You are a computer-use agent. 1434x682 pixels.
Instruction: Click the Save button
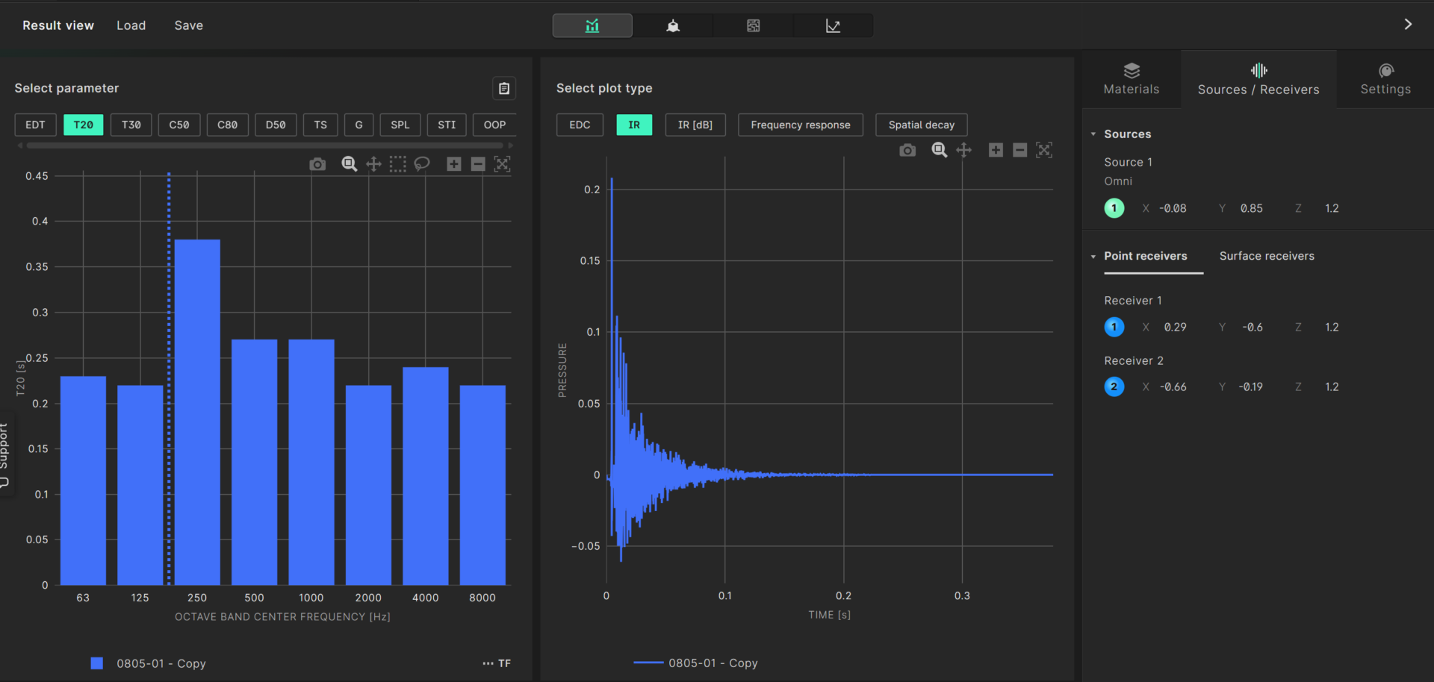[x=188, y=25]
